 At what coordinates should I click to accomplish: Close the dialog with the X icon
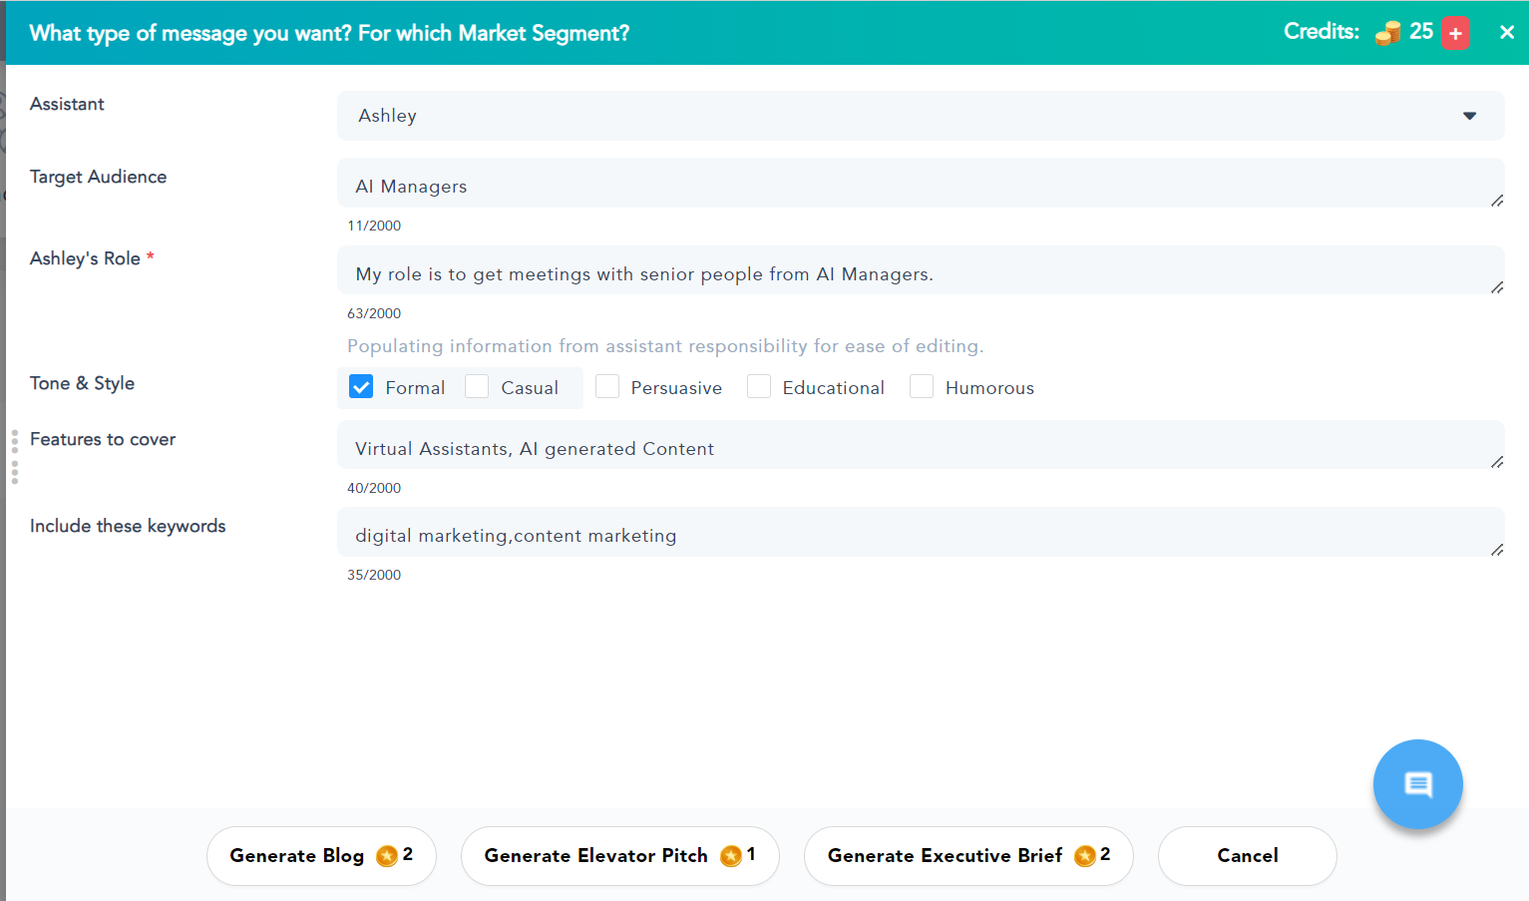(x=1507, y=32)
